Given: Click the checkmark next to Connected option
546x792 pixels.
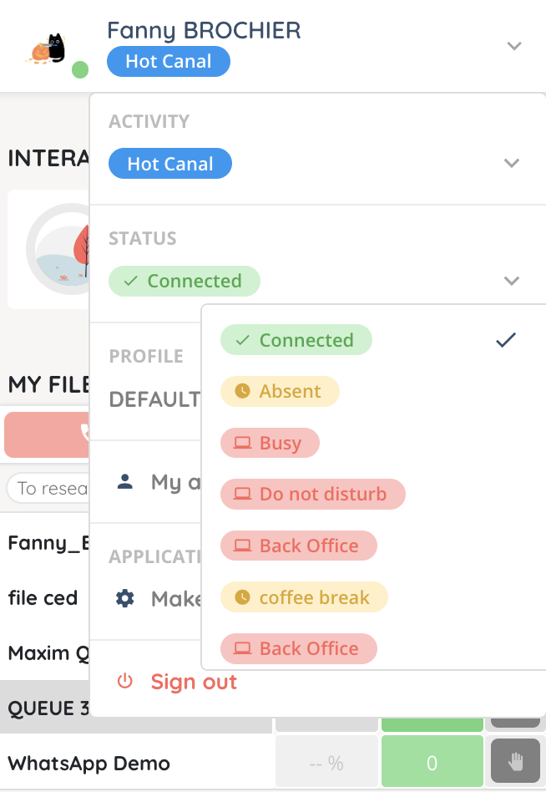Looking at the screenshot, I should (506, 340).
